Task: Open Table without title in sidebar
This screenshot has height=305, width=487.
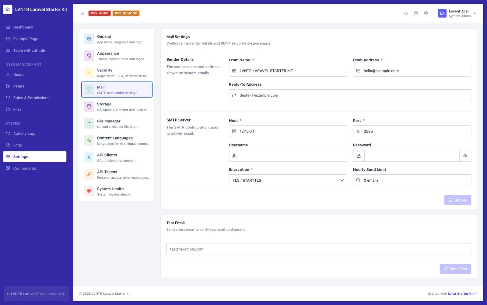Action: click(35, 50)
